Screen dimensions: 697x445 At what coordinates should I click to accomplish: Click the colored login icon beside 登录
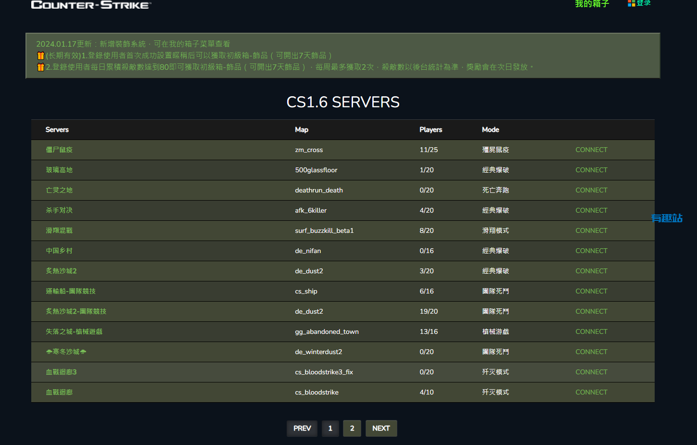coord(631,3)
